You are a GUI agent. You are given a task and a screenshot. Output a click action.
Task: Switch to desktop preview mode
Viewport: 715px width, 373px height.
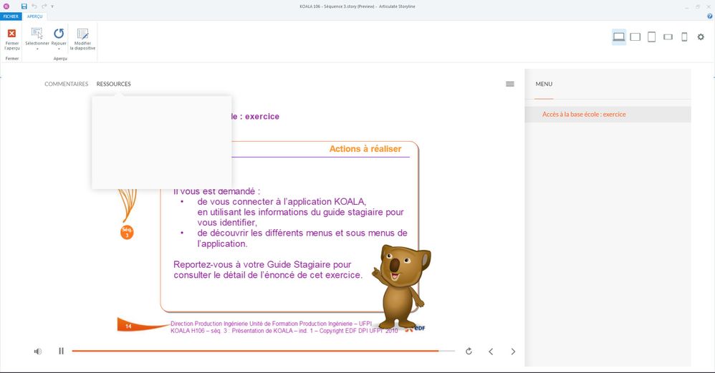619,37
